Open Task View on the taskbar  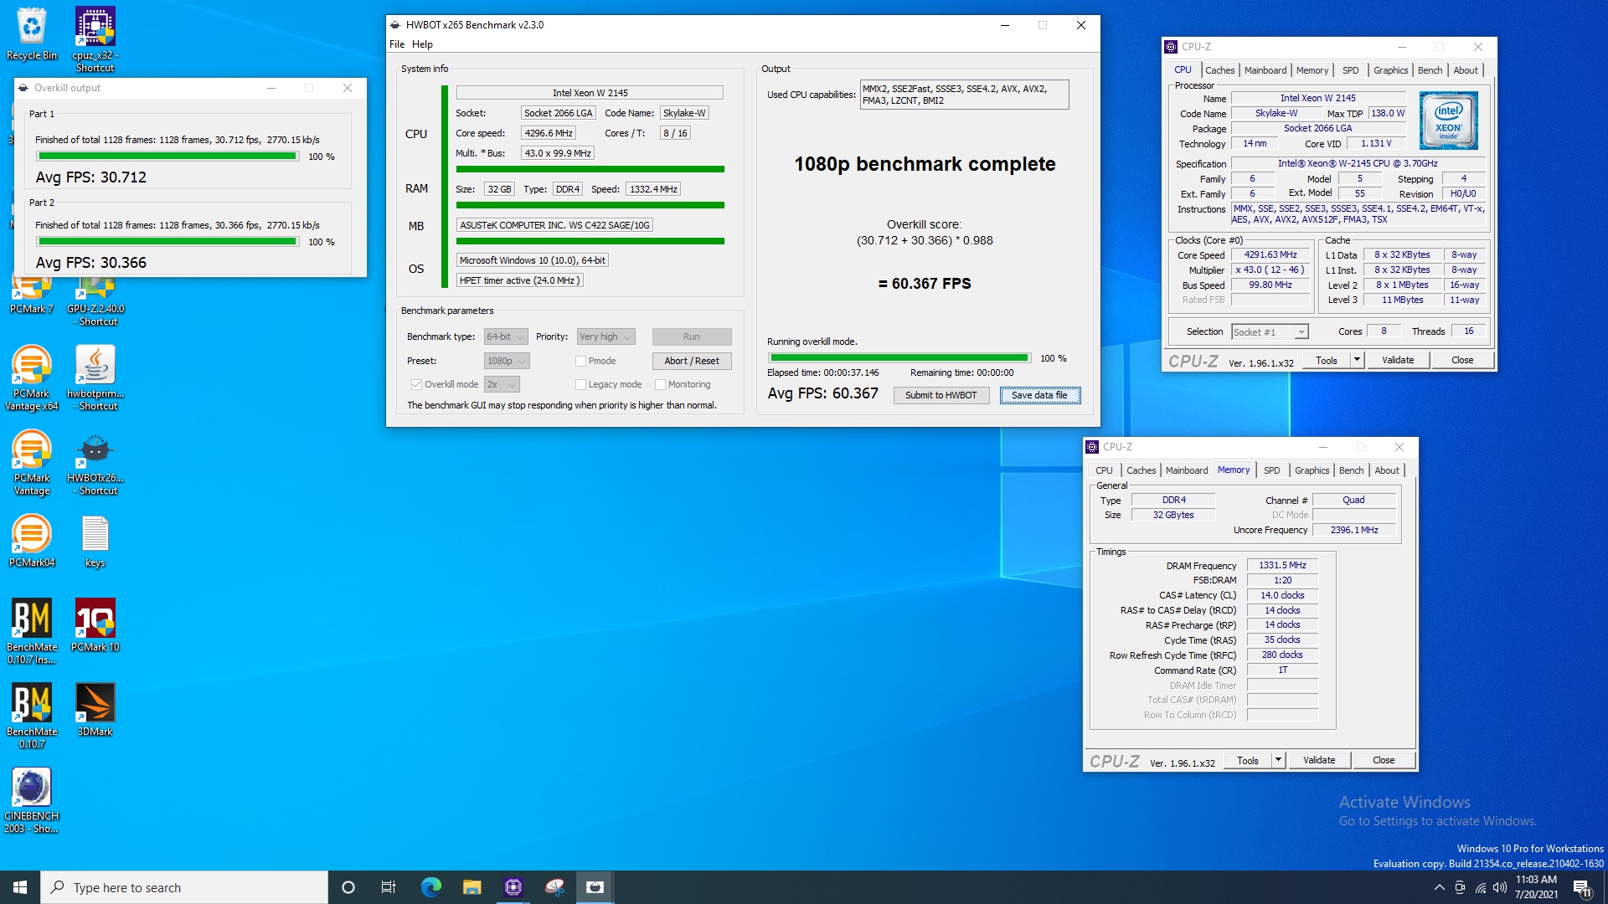click(389, 887)
